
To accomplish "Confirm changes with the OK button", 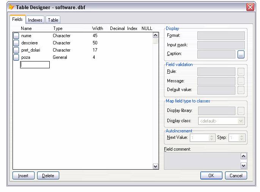I will pyautogui.click(x=211, y=176).
